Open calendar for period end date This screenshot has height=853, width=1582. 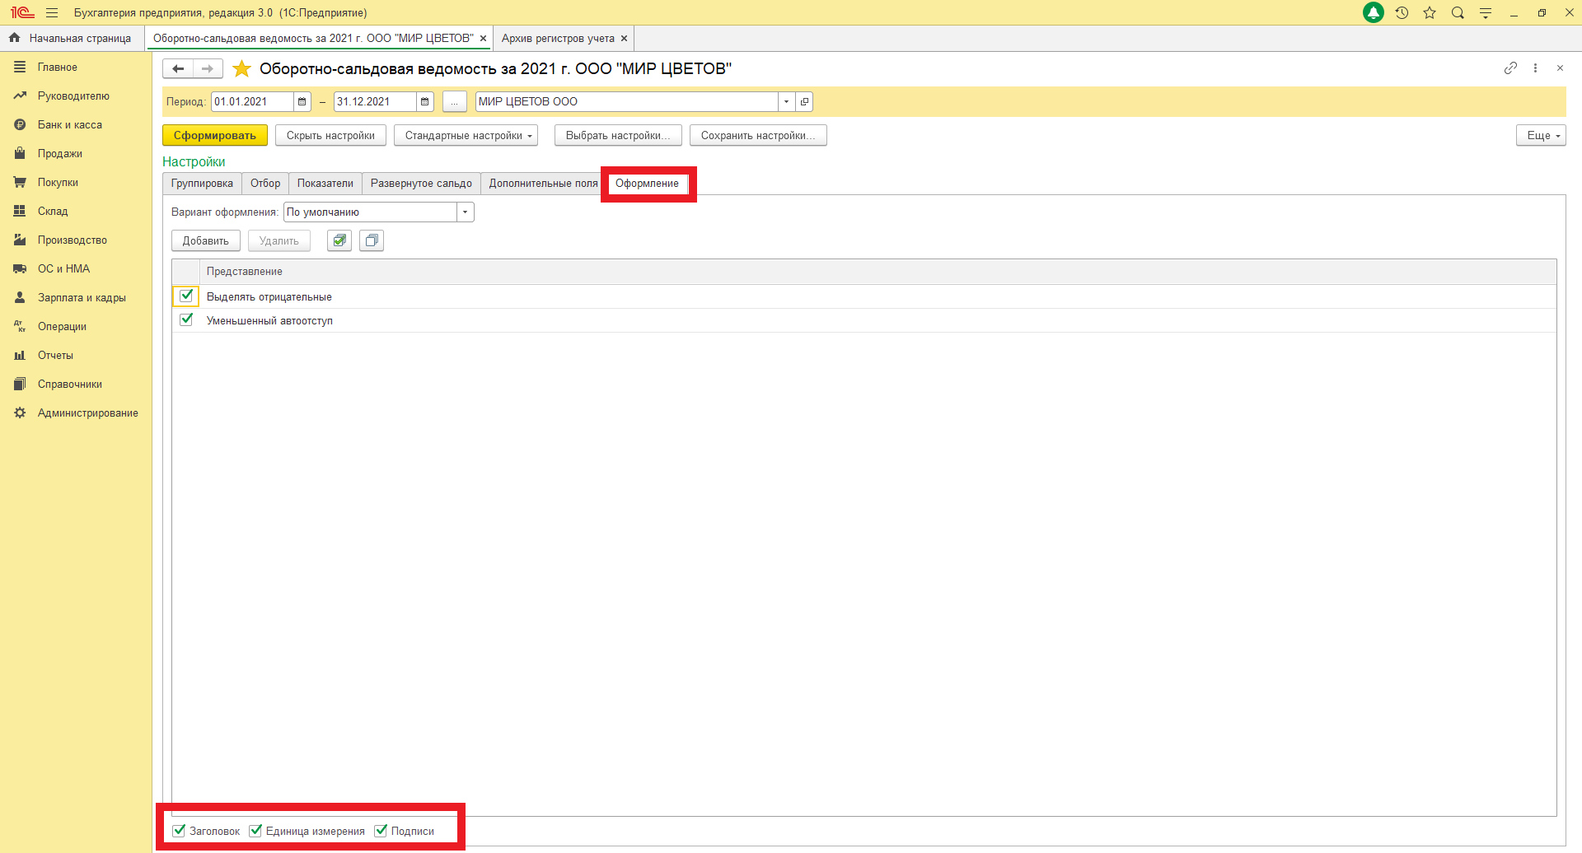tap(424, 102)
